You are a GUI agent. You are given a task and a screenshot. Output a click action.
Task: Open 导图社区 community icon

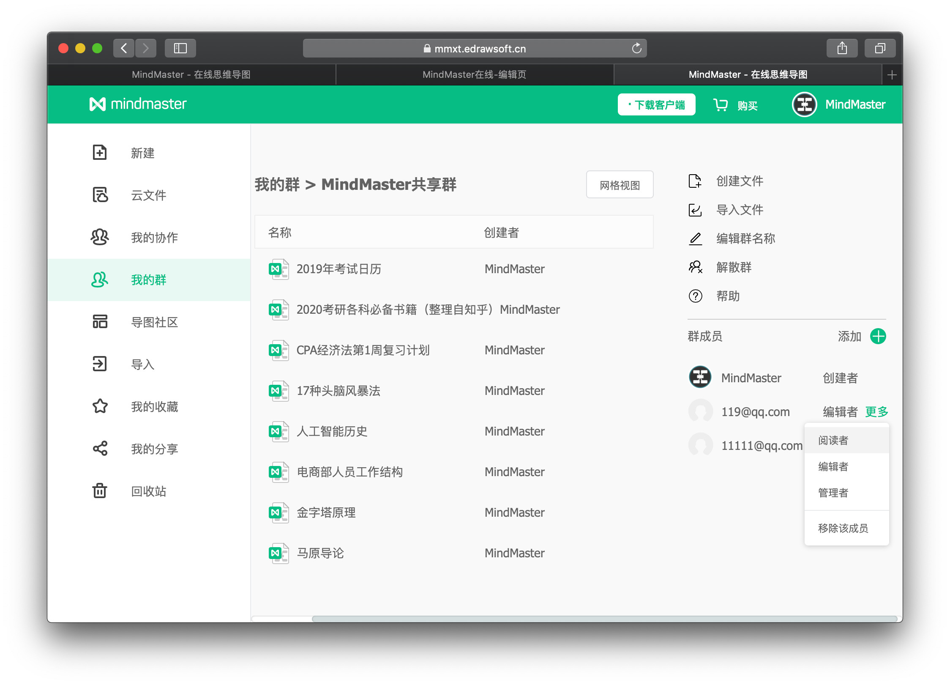point(100,321)
